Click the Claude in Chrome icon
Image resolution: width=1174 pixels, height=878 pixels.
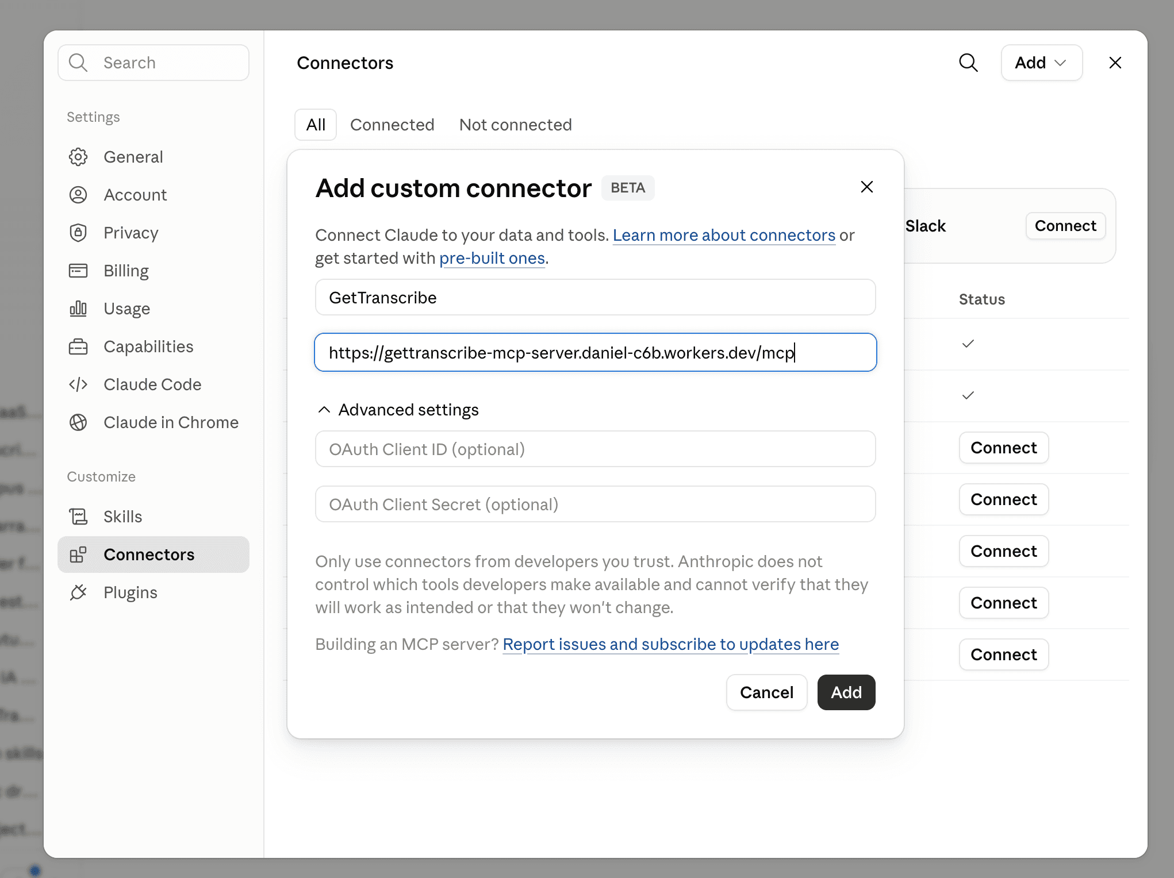[78, 422]
